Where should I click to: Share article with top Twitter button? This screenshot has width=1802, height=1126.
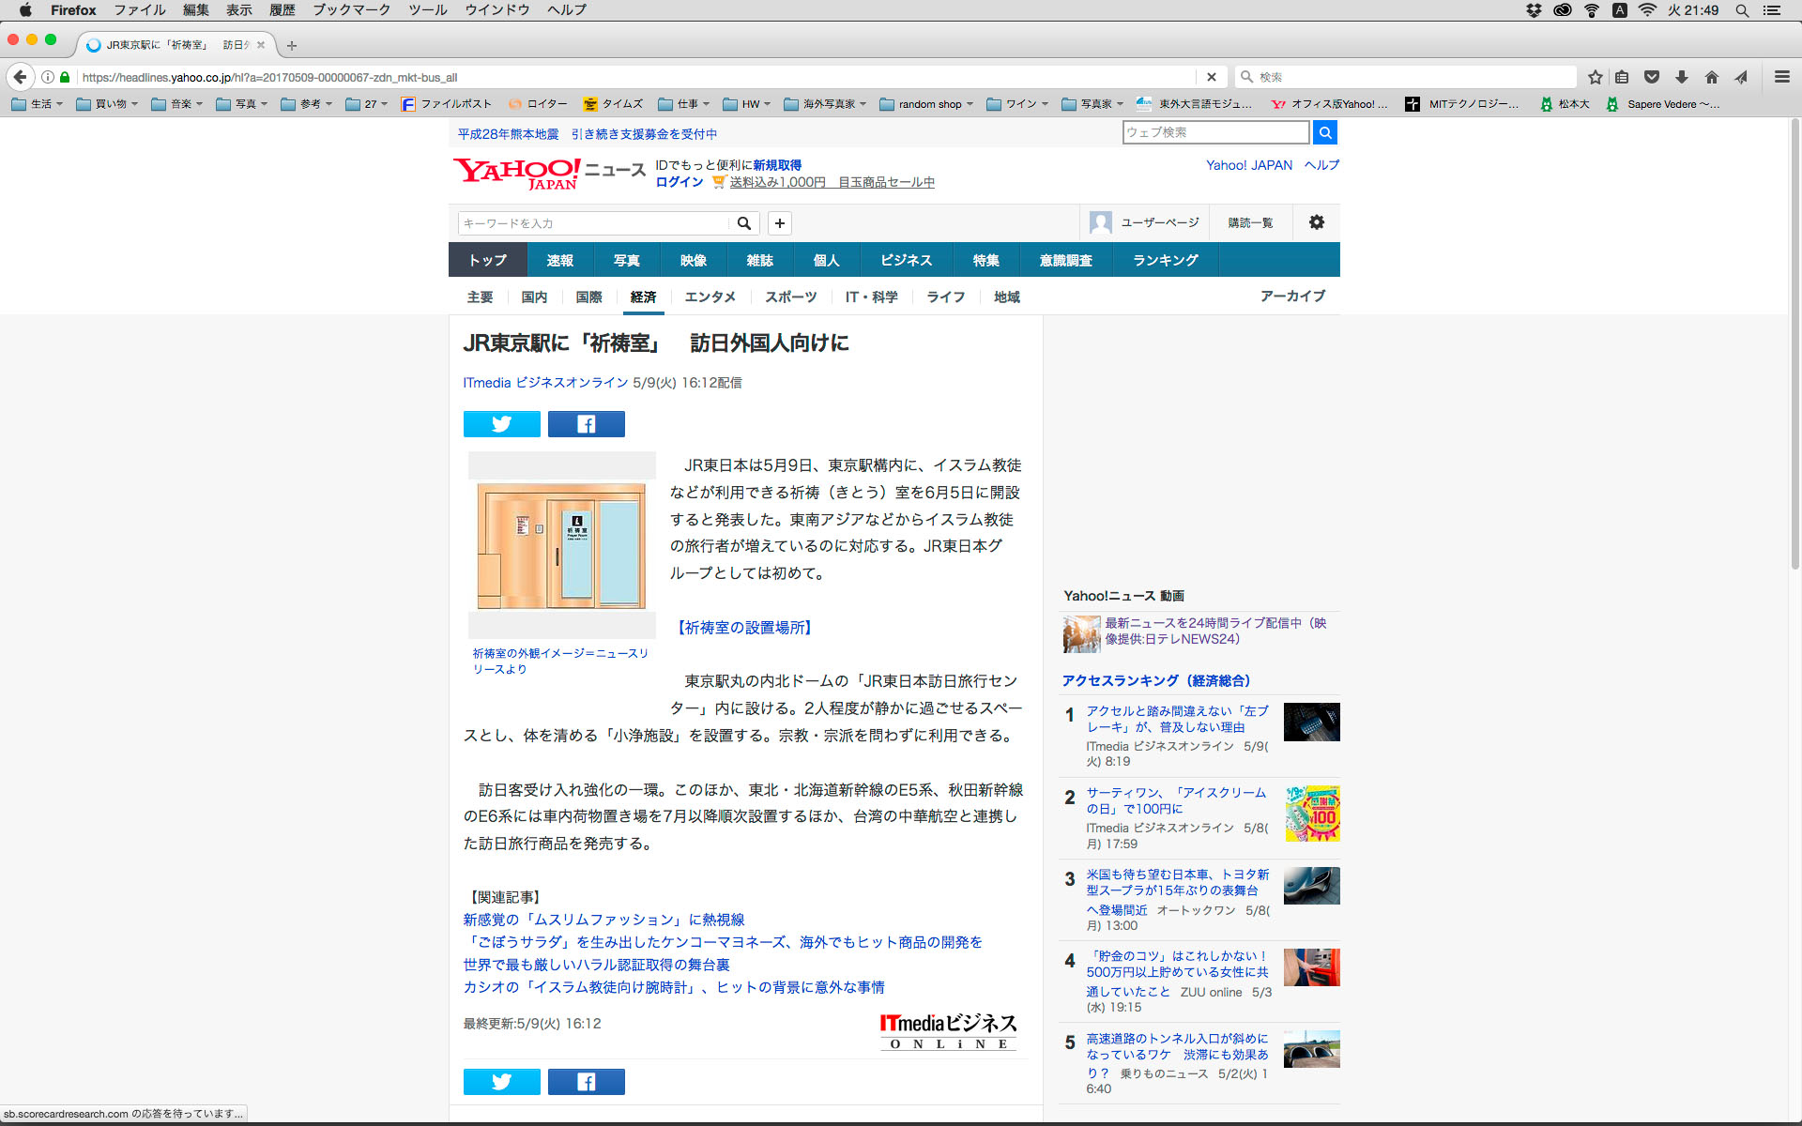tap(501, 424)
